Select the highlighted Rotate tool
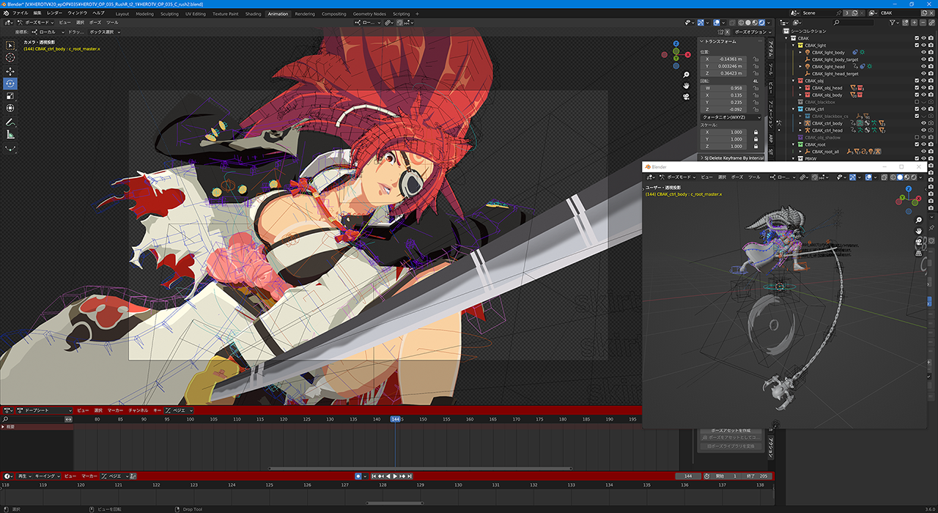This screenshot has height=513, width=938. (10, 84)
